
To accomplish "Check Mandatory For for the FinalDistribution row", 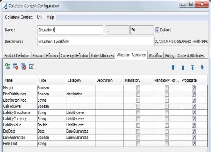I will click(167, 94).
